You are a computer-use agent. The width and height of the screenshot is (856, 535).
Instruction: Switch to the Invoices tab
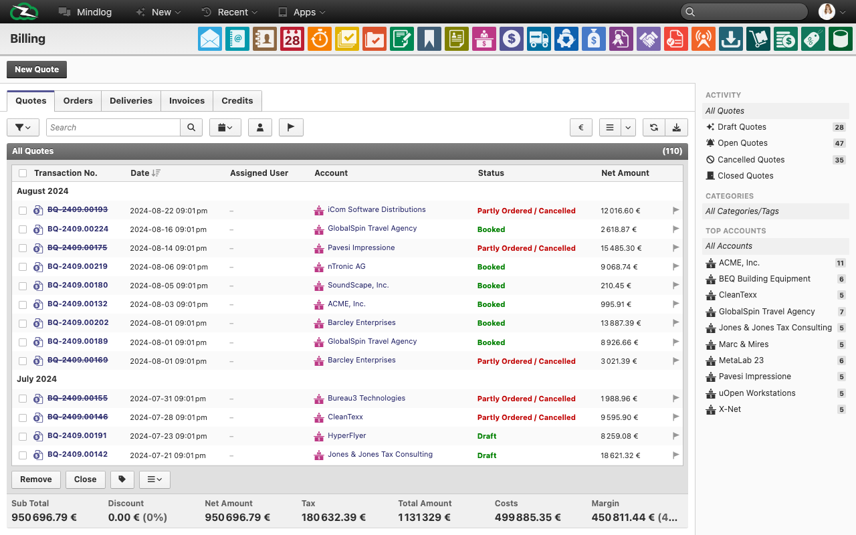187,101
